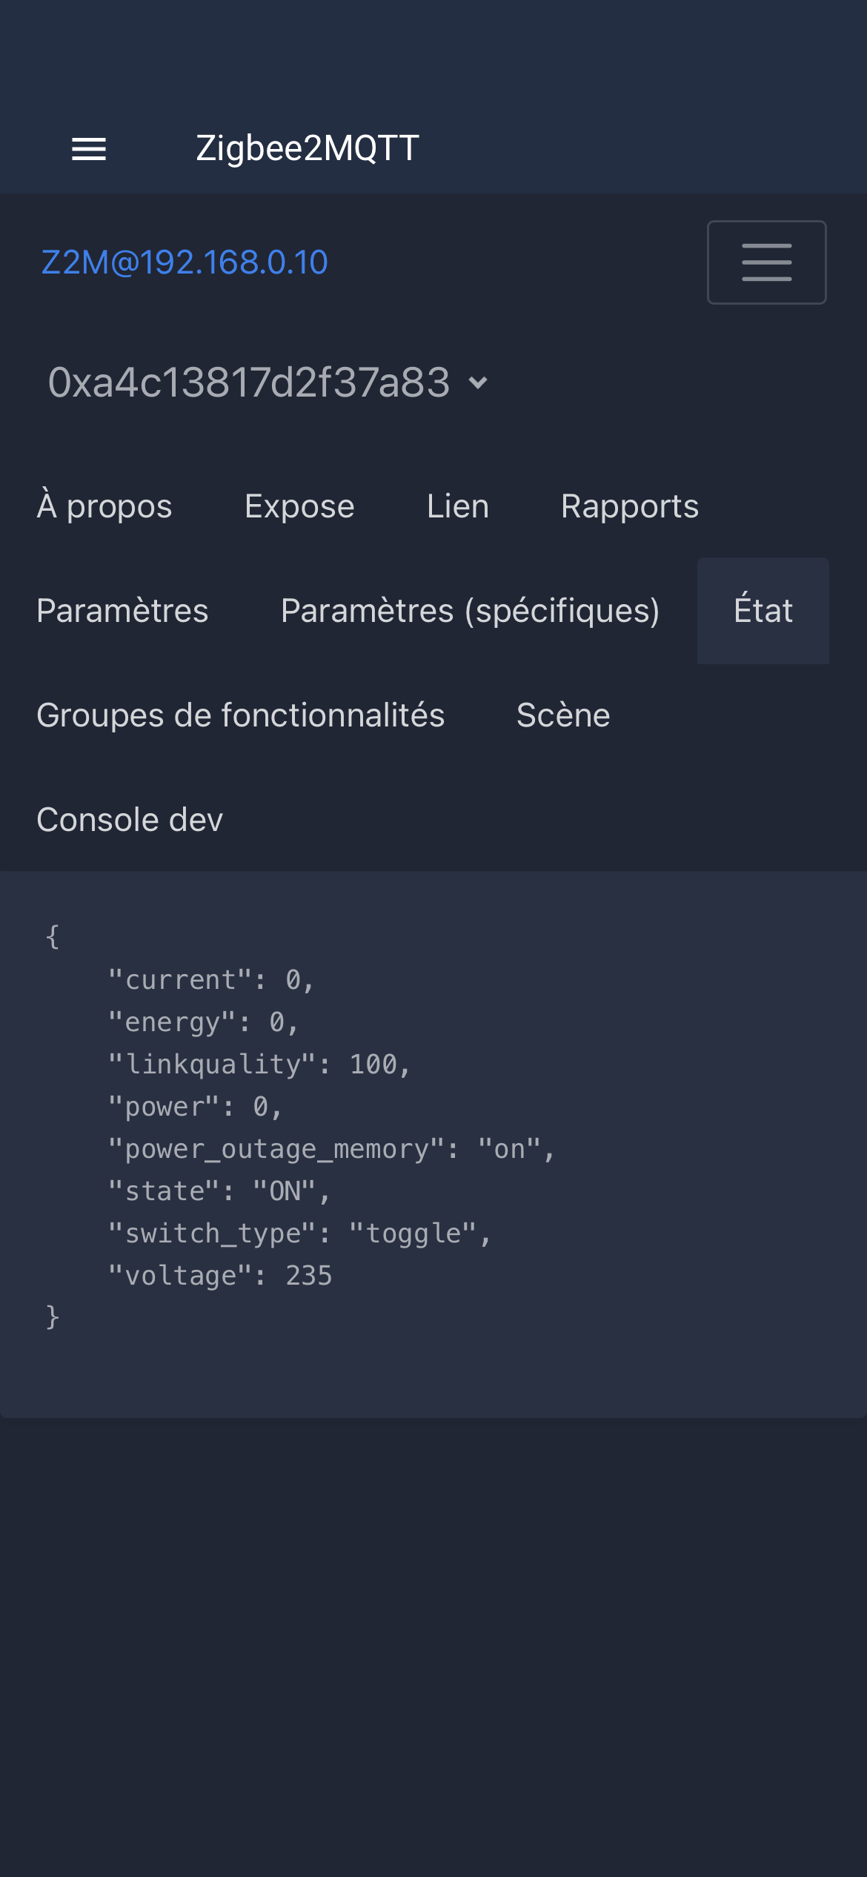Open the Paramètres (spécifiques) tab
The height and width of the screenshot is (1877, 867).
pos(471,611)
